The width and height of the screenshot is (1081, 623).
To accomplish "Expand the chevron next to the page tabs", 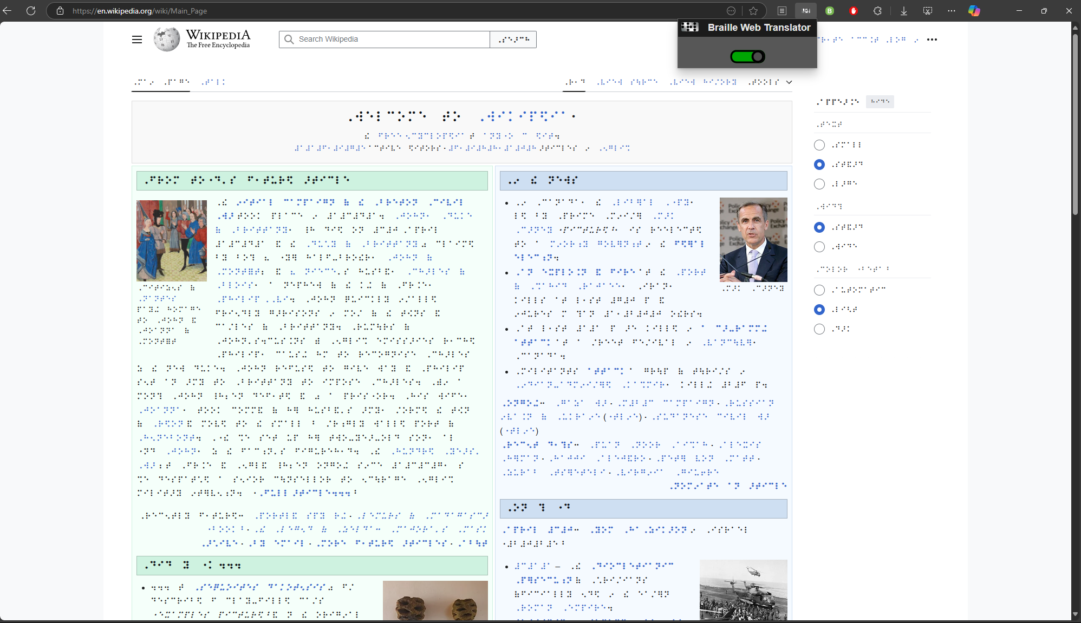I will 789,82.
